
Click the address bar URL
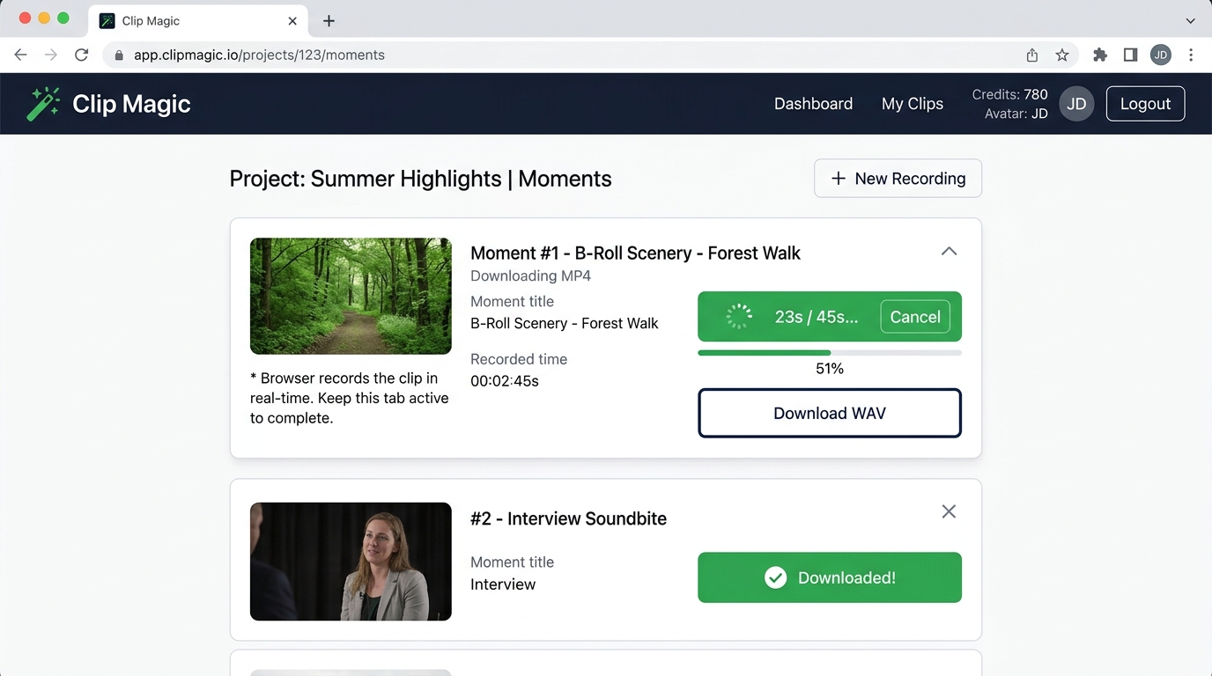click(x=259, y=55)
